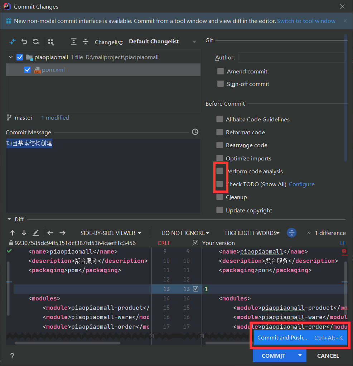Click the left diff horizontal scrollbar
This screenshot has height=366, width=353.
click(68, 343)
